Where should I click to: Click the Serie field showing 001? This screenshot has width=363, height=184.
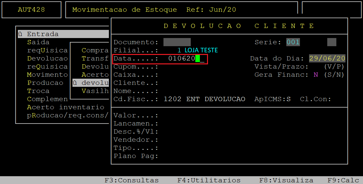click(293, 42)
